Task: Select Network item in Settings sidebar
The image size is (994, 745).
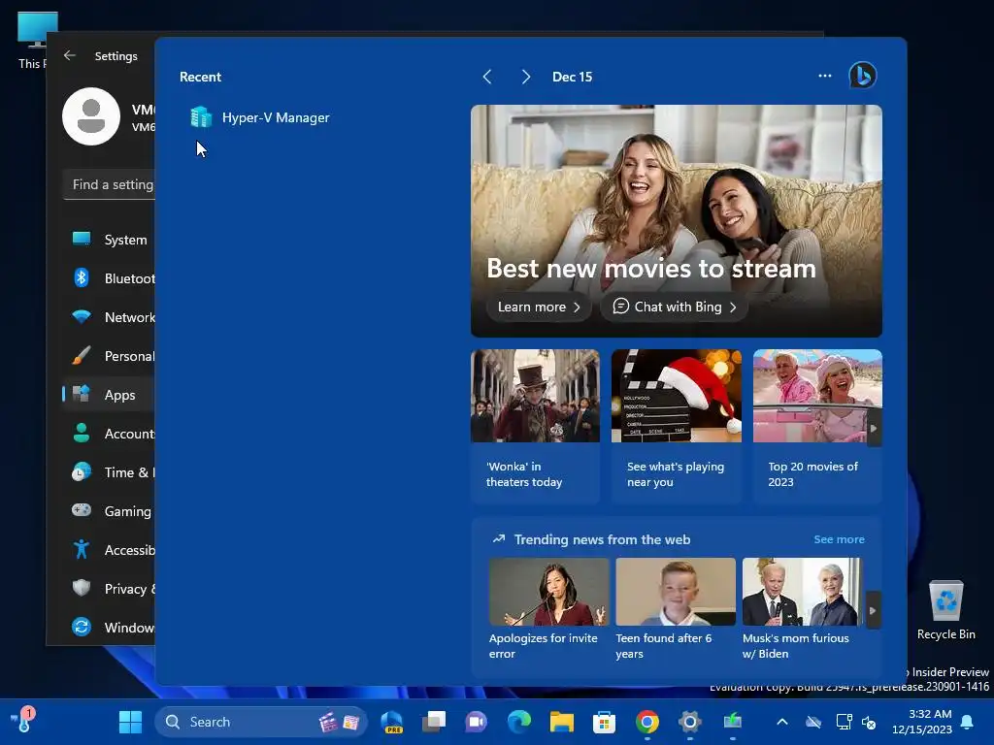Action: [x=109, y=317]
